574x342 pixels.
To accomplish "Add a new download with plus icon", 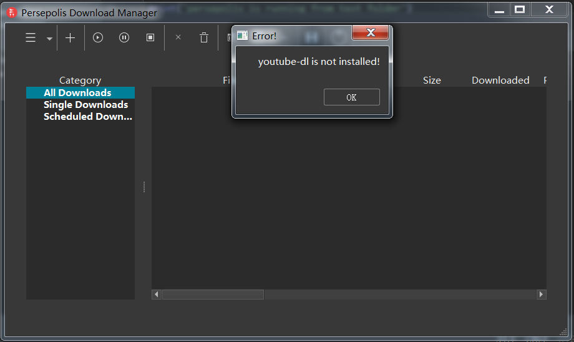I will 70,37.
